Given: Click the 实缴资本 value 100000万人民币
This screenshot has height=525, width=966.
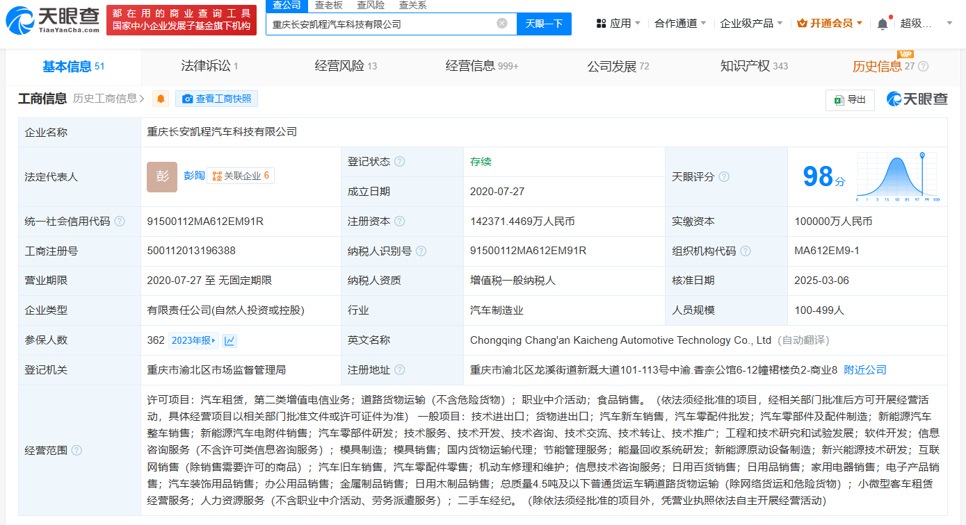Looking at the screenshot, I should point(833,222).
